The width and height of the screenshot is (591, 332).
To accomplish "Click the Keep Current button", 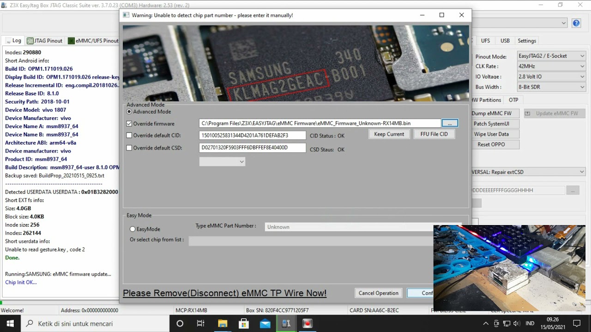I will (x=389, y=134).
